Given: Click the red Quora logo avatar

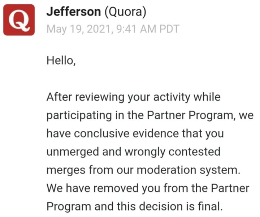Looking at the screenshot, I should (19, 20).
